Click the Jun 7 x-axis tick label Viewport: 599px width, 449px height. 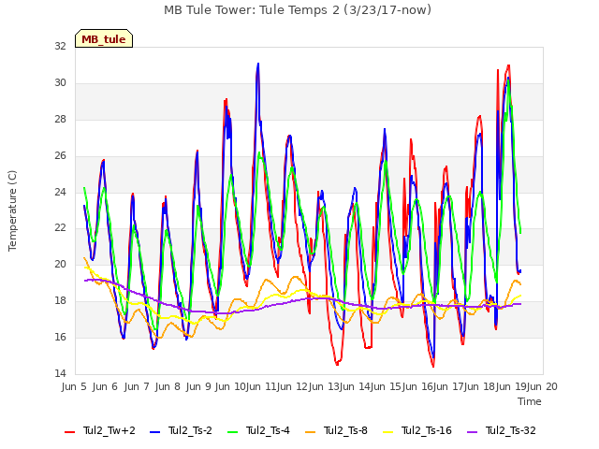point(137,386)
